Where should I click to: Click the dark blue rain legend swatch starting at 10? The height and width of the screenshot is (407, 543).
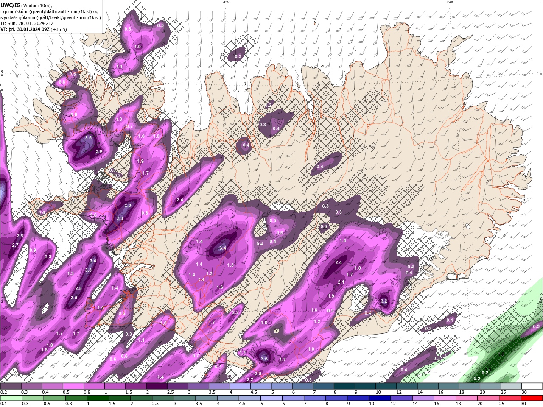point(380,398)
